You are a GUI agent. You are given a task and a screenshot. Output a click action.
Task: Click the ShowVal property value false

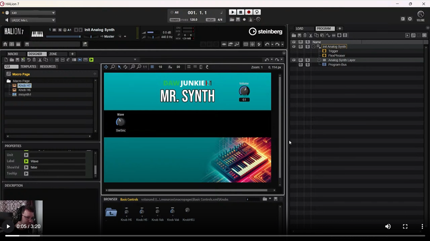[58, 167]
